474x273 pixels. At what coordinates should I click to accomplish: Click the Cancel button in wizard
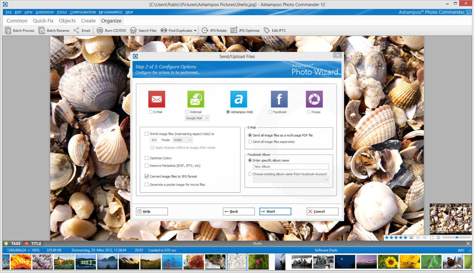322,211
